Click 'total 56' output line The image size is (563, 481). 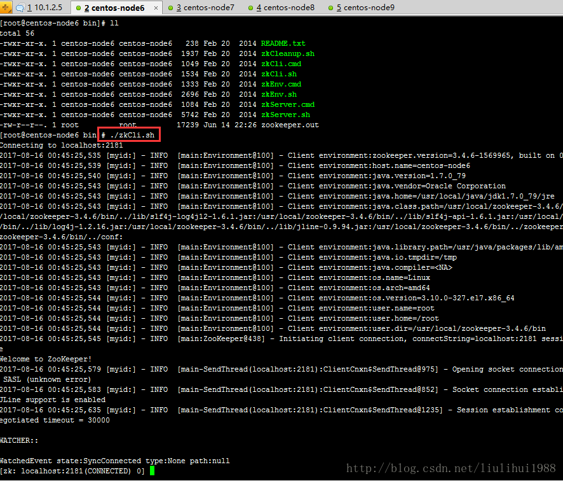[x=17, y=34]
